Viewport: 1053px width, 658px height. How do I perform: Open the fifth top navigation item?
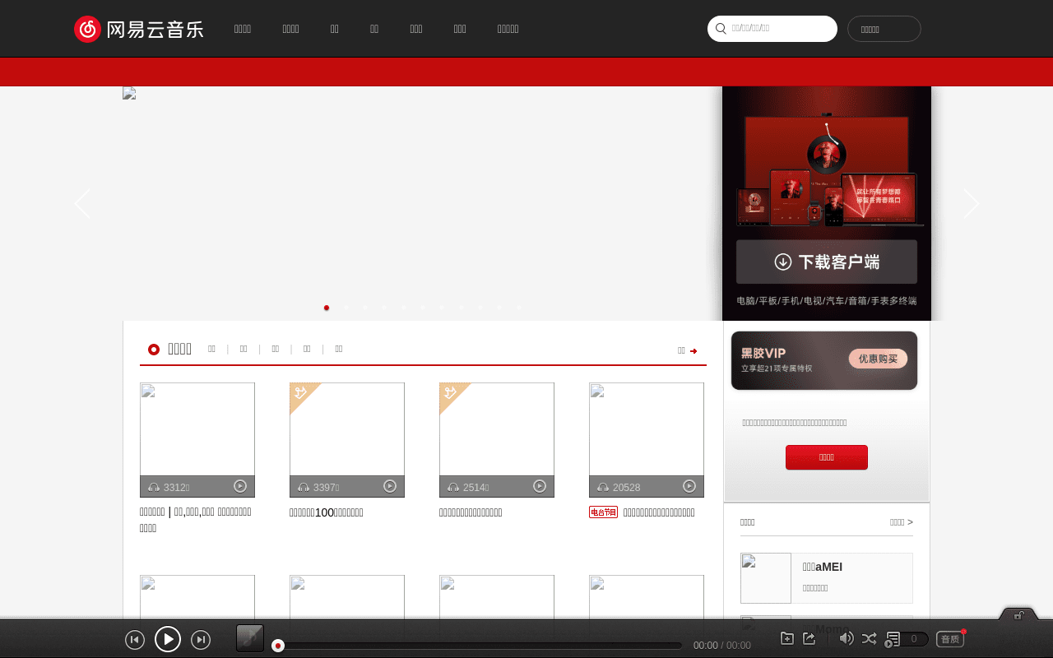(x=416, y=29)
